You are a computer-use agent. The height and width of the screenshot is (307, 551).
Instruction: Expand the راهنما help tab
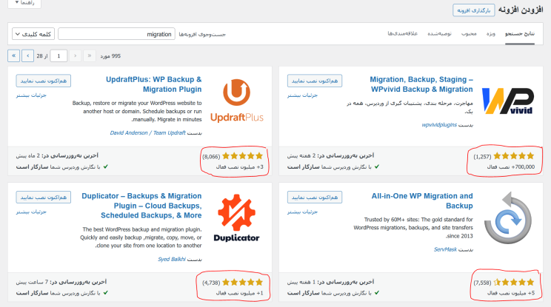(24, 3)
